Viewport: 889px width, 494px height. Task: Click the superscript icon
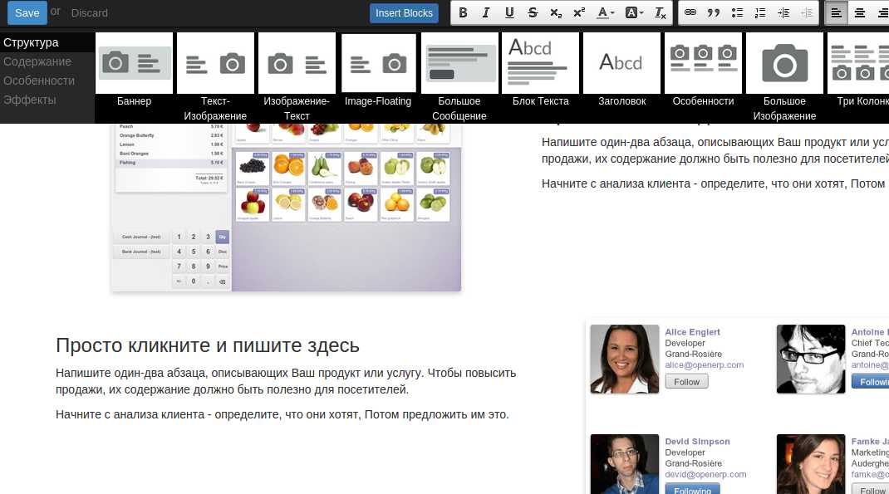point(579,12)
